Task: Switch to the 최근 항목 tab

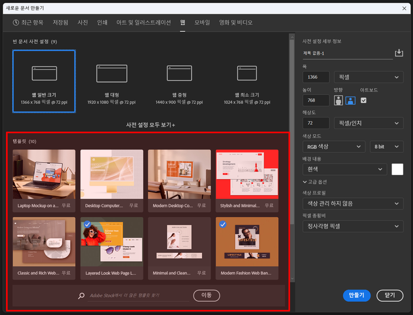Action: [28, 23]
